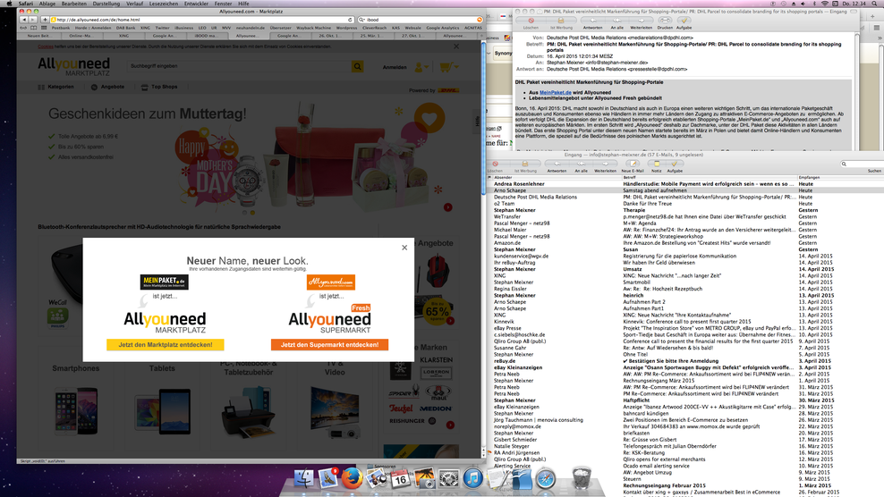Click Jetzt den Marktplatz entdecken button

[166, 344]
